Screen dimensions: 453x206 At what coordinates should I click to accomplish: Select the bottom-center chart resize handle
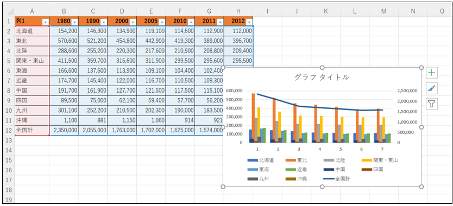322,187
